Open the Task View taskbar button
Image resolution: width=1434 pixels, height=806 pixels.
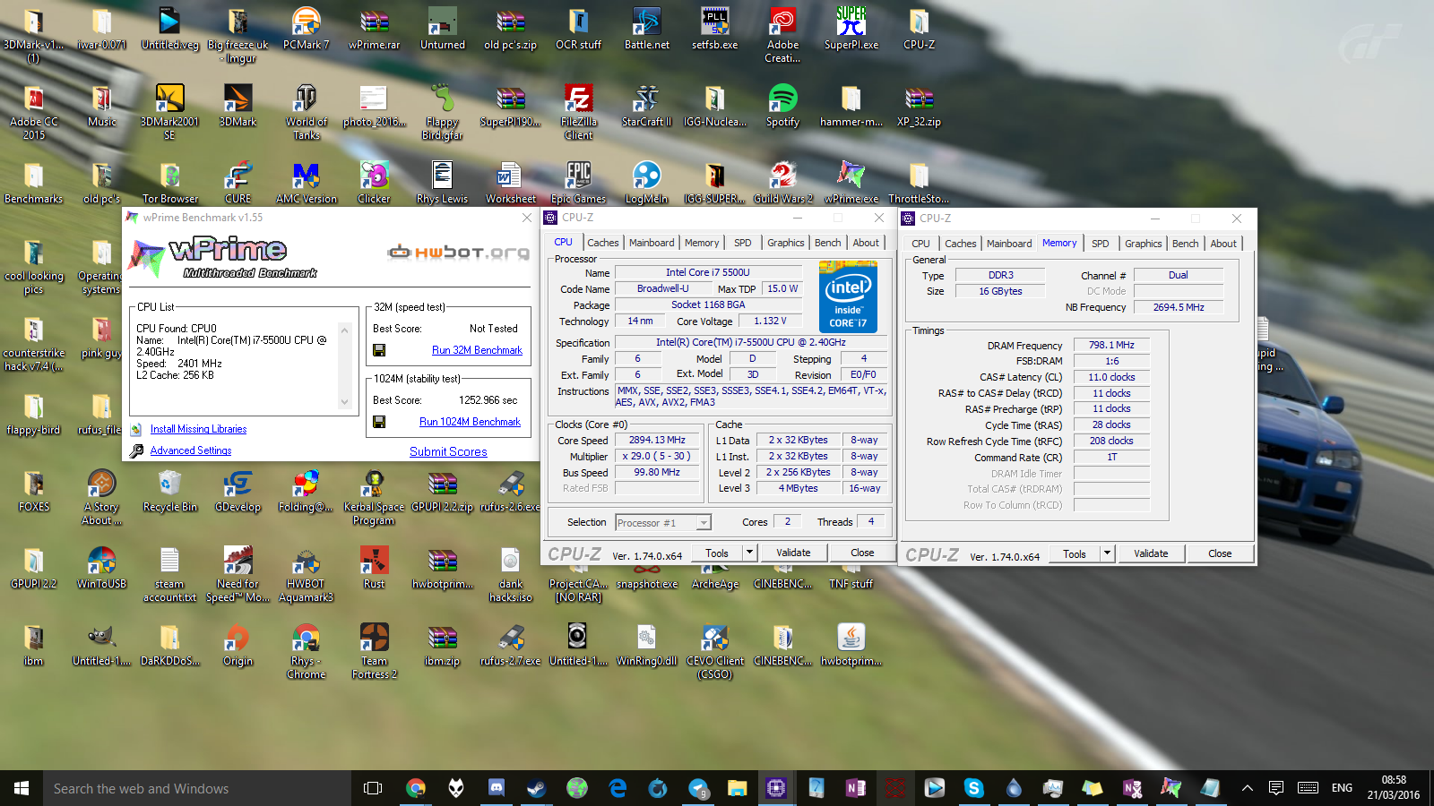click(x=373, y=788)
